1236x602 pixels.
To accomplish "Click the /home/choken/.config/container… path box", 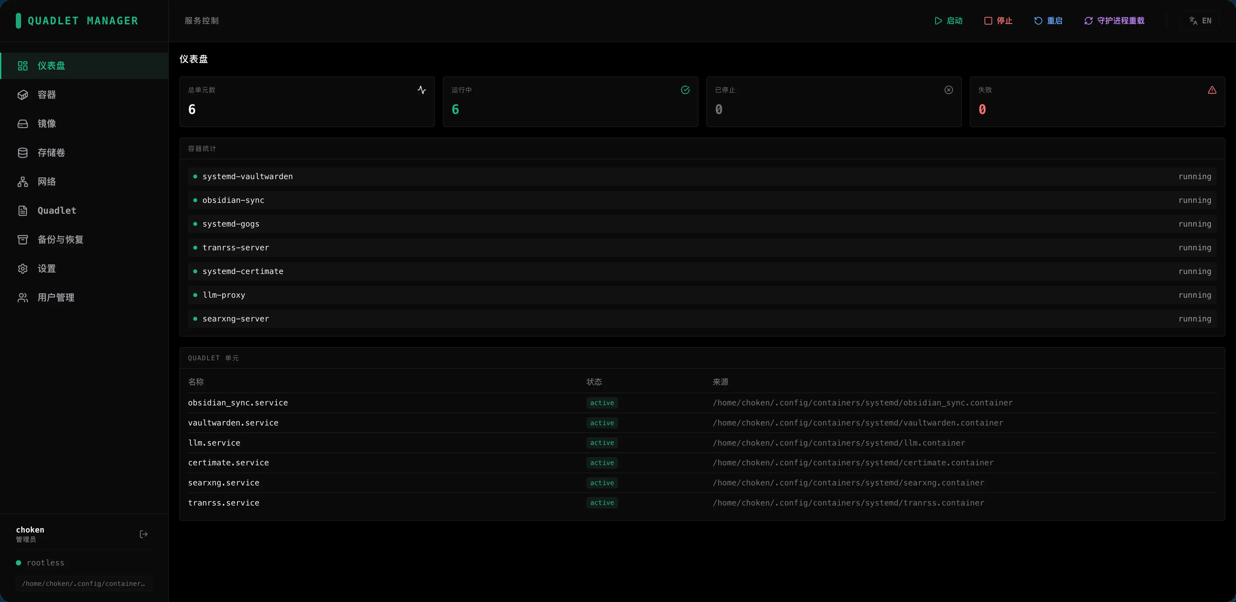I will pos(84,583).
